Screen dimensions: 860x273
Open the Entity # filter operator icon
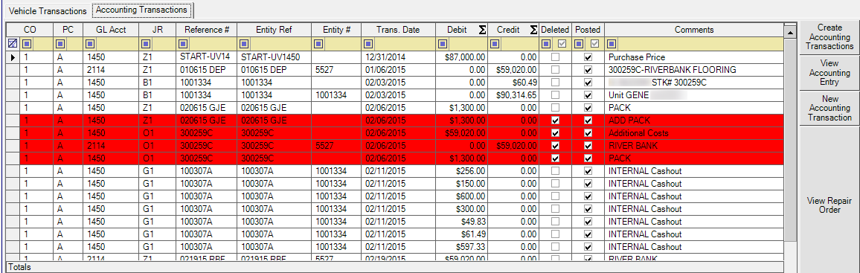(318, 44)
